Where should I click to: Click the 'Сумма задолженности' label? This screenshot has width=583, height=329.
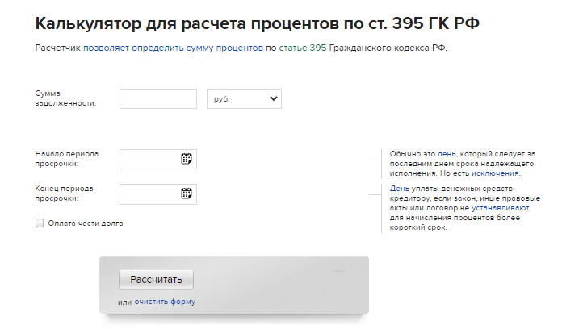click(65, 98)
